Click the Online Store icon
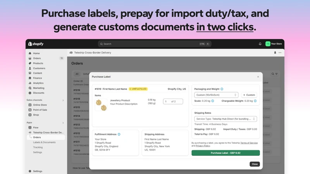 (x=30, y=105)
